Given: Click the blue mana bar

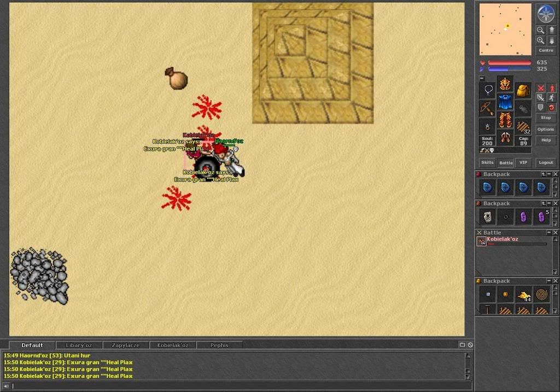Looking at the screenshot, I should click(509, 69).
